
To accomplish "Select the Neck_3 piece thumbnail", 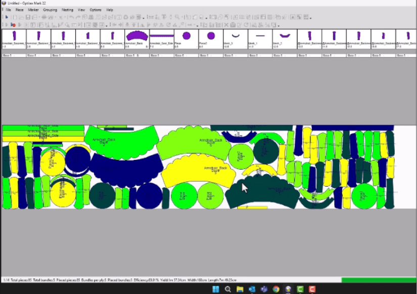I will (235, 39).
